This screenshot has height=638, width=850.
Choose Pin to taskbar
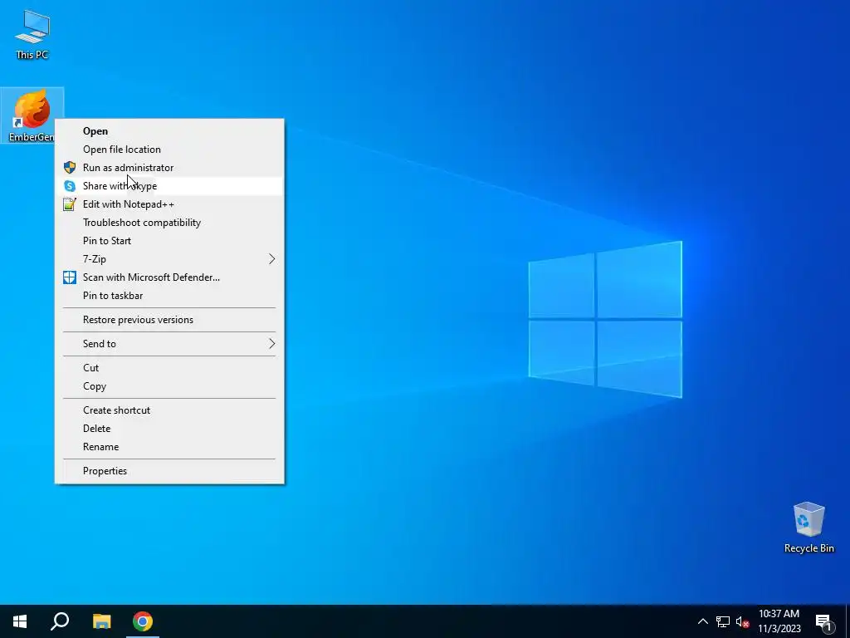pyautogui.click(x=169, y=296)
